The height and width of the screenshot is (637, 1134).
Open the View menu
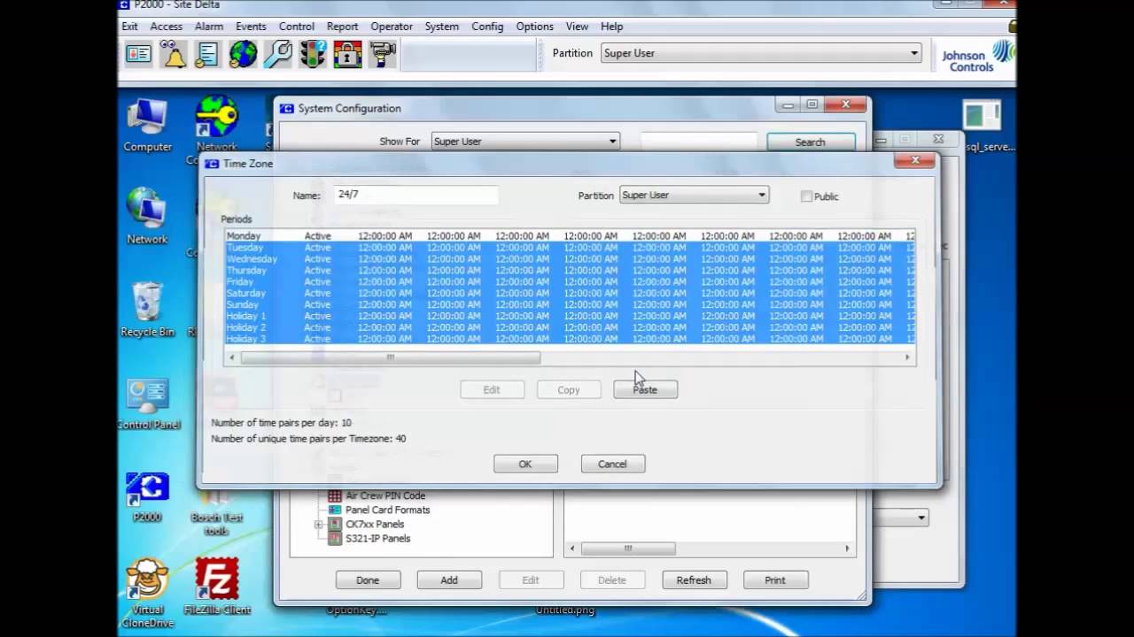[577, 27]
